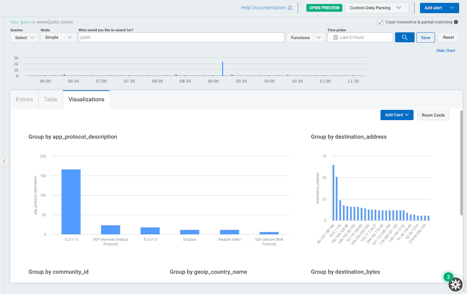Toggle case insensitive & partial matching checkbox
This screenshot has height=294, width=467.
(x=380, y=22)
